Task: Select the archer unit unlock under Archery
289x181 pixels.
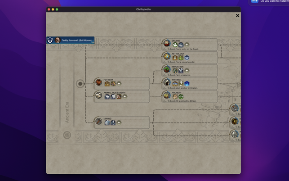Action: pos(175,97)
